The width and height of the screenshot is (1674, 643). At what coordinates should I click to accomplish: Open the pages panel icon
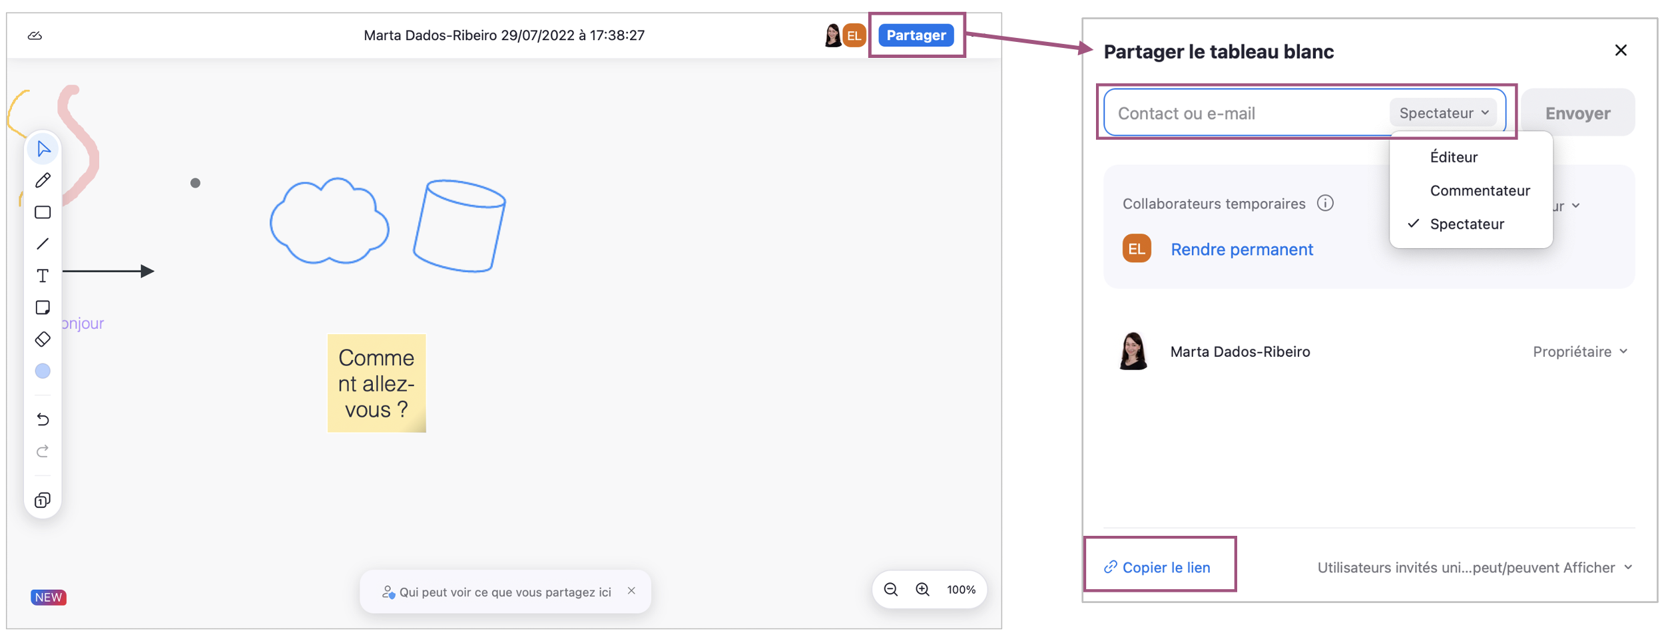point(43,501)
